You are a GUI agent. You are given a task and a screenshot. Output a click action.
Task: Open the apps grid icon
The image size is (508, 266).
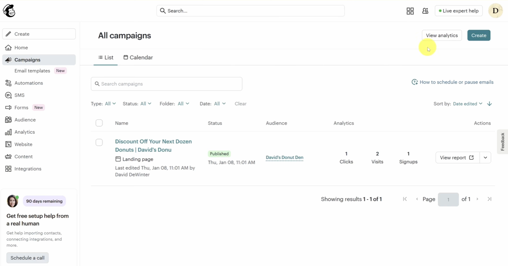(x=410, y=11)
